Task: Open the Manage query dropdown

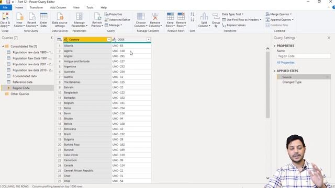Action: pyautogui.click(x=113, y=25)
